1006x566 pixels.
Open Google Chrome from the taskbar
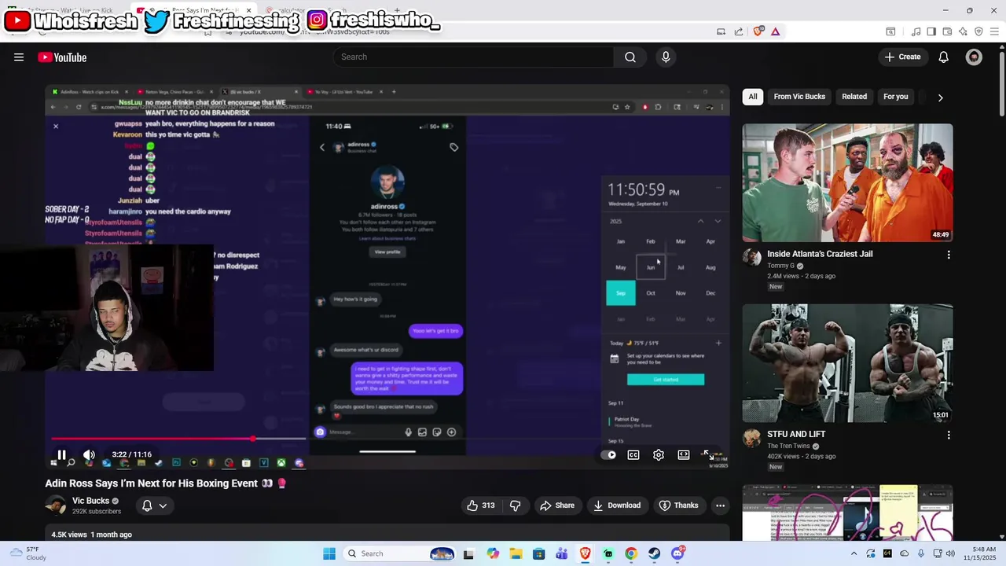[x=630, y=553]
